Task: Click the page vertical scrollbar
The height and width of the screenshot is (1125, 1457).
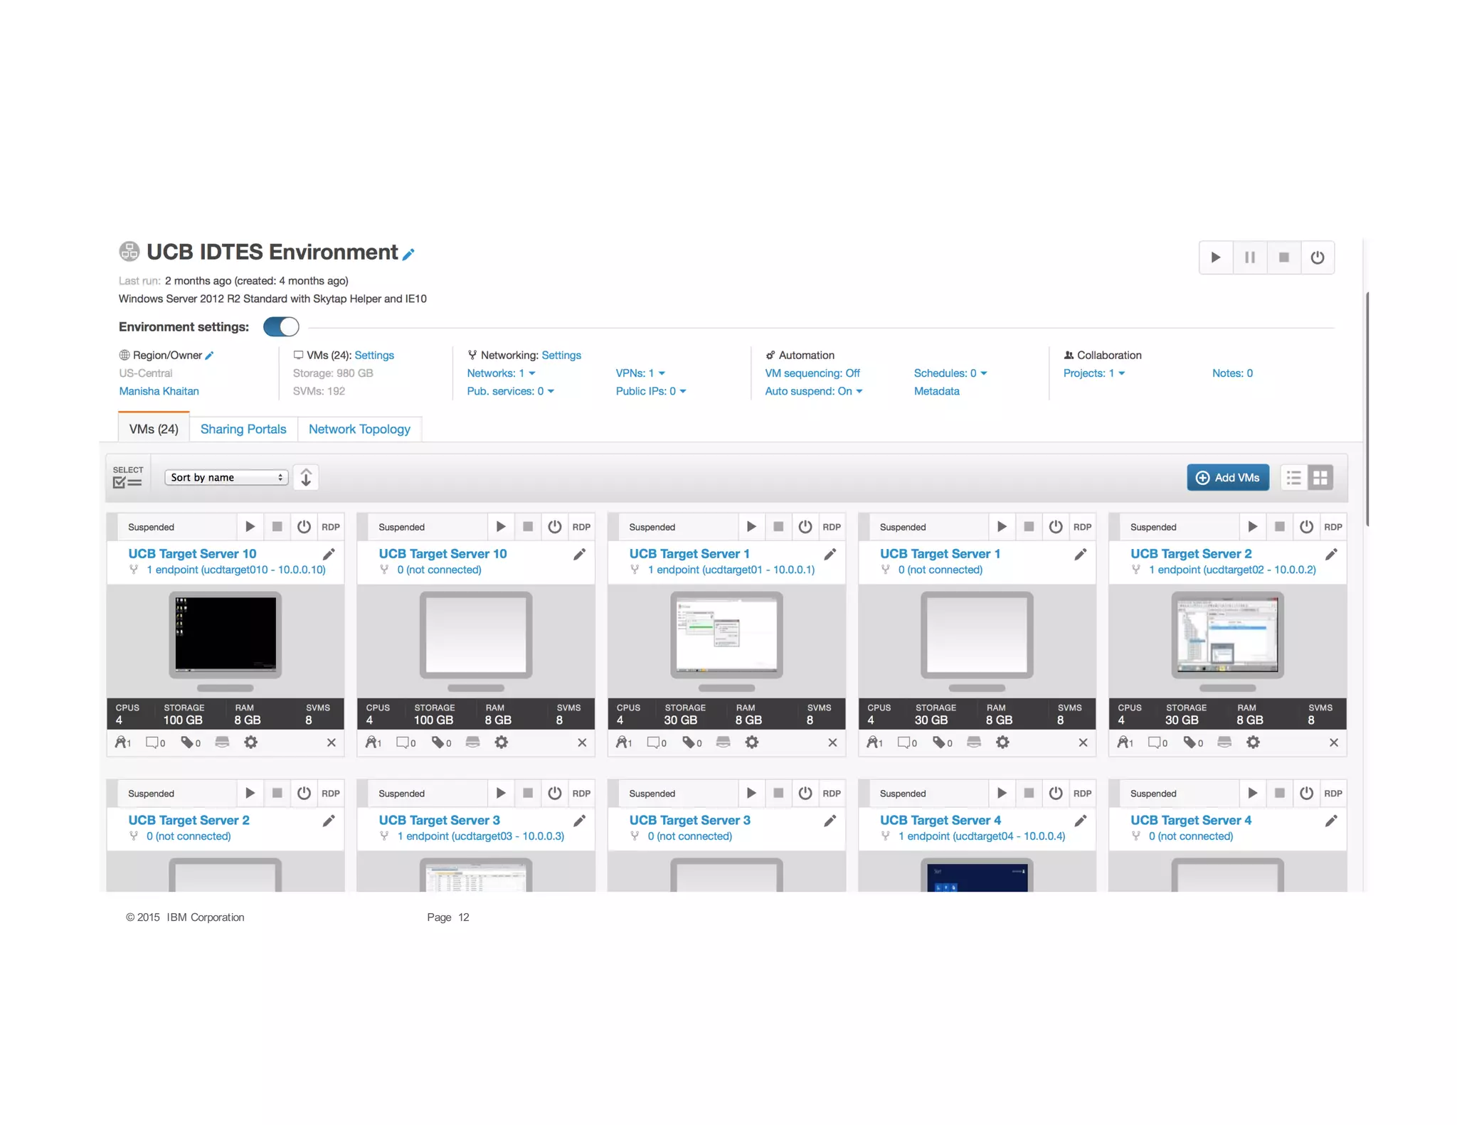Action: coord(1367,409)
